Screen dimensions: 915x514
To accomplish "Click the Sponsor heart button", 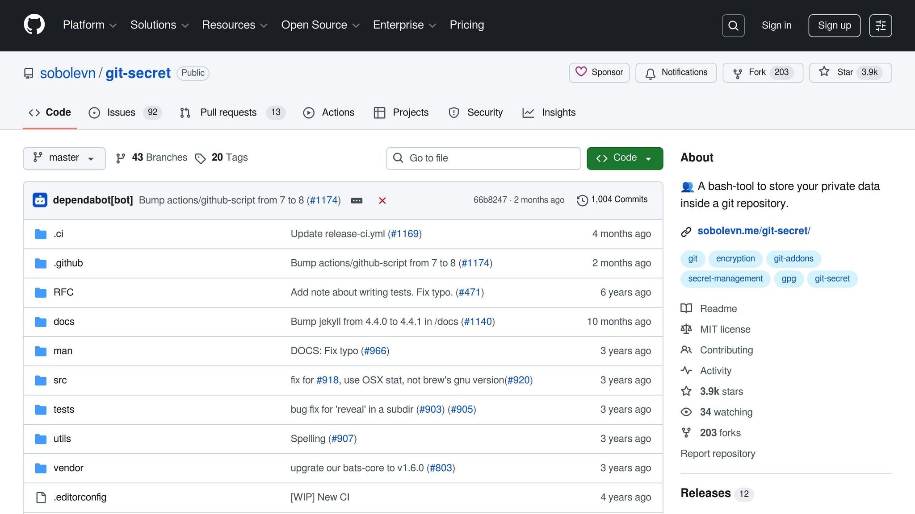I will coord(599,73).
